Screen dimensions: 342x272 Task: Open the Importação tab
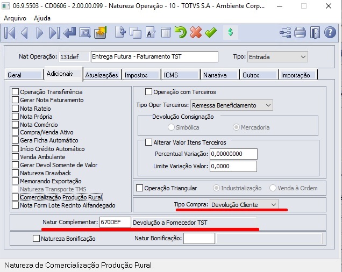coord(298,75)
